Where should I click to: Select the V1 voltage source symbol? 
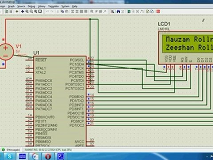(6, 52)
